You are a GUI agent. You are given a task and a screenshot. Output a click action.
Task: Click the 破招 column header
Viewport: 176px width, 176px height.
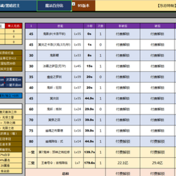(x=157, y=26)
